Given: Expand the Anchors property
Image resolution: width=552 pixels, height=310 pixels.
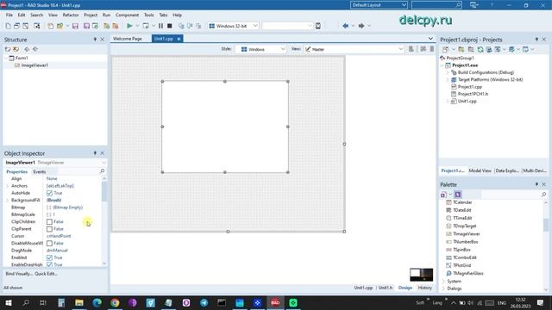Looking at the screenshot, I should (x=8, y=186).
